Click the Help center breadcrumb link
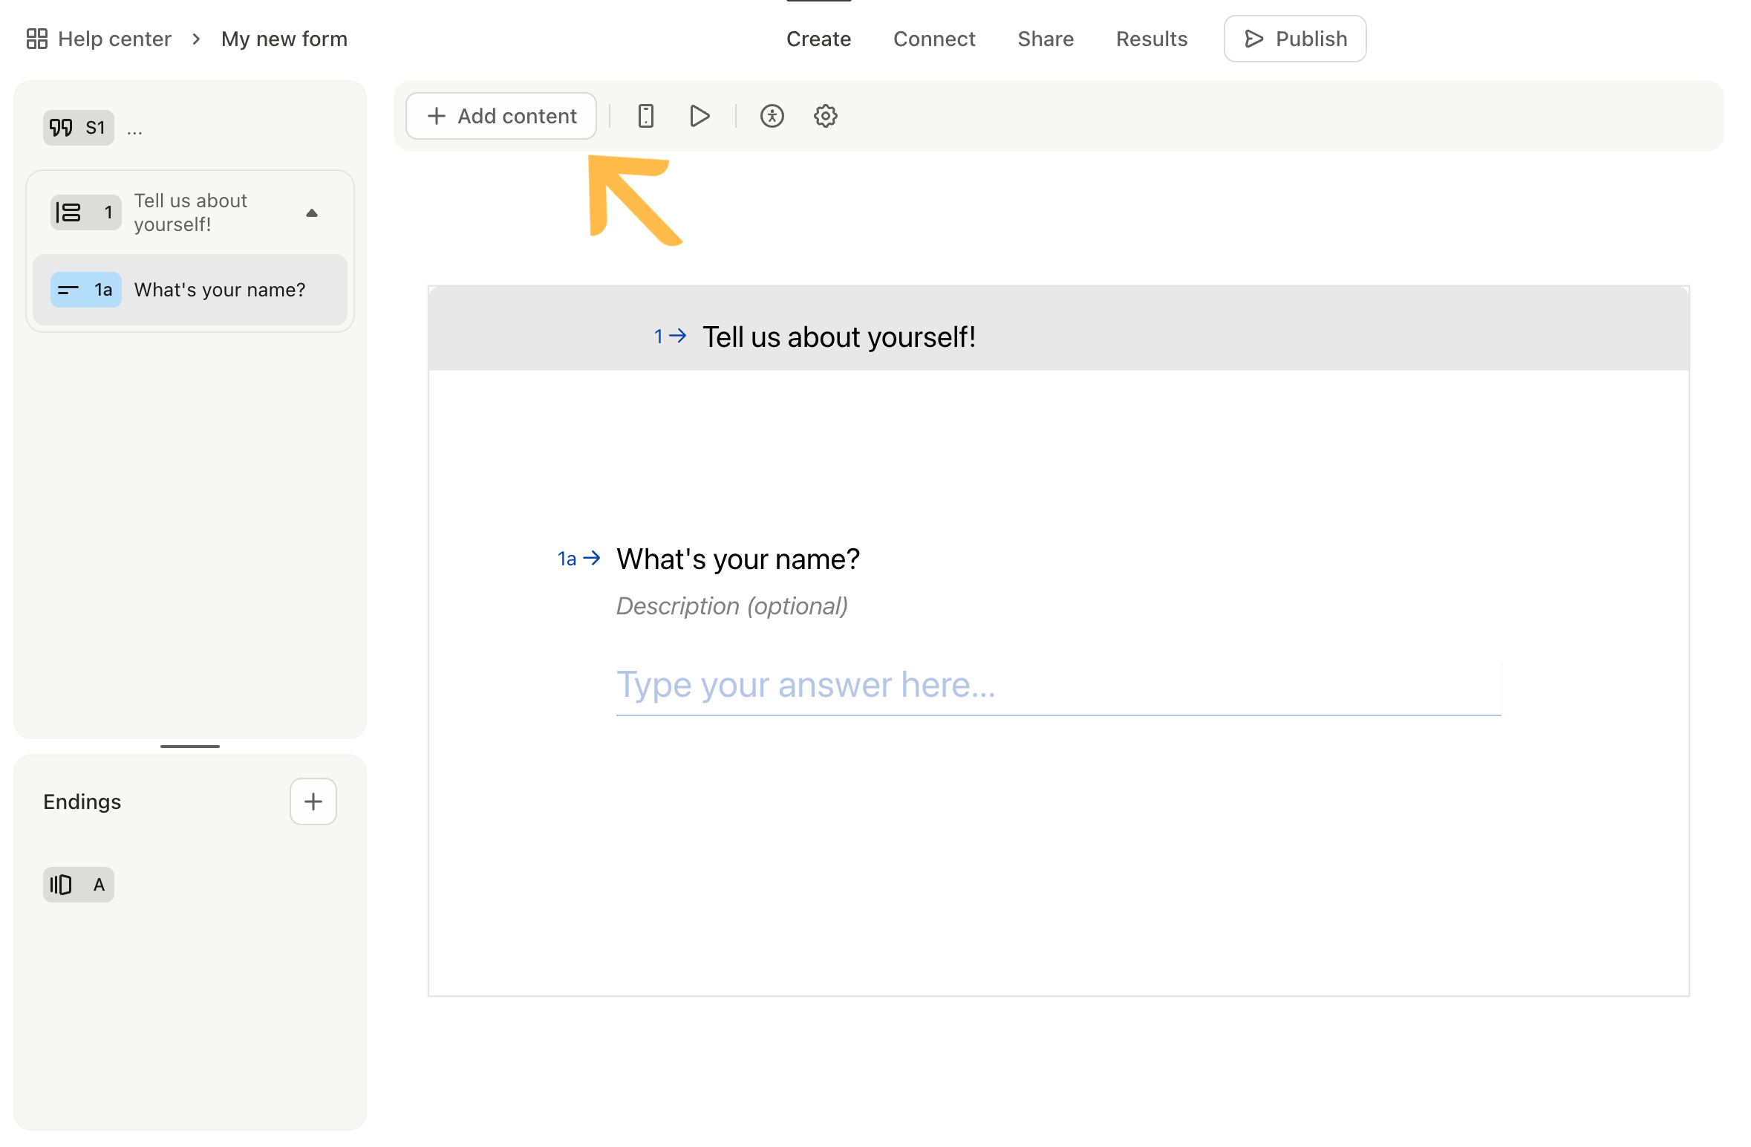 click(x=114, y=39)
